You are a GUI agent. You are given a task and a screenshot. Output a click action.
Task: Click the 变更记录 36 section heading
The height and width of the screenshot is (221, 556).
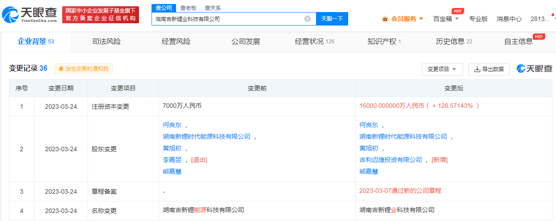click(x=28, y=68)
